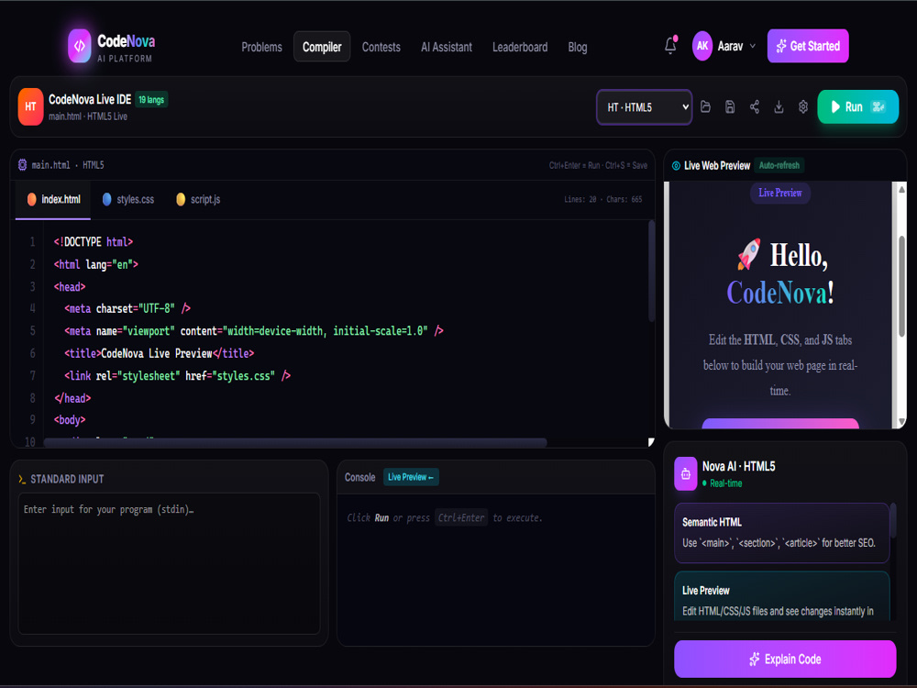Open the AI Assistant nav item
The image size is (917, 688).
point(447,47)
